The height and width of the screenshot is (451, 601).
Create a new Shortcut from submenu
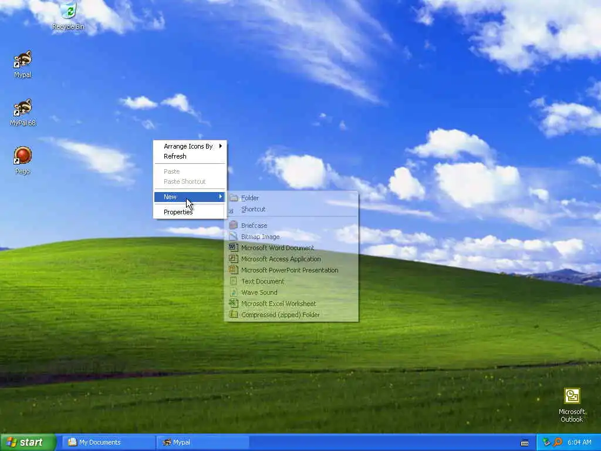click(x=292, y=209)
